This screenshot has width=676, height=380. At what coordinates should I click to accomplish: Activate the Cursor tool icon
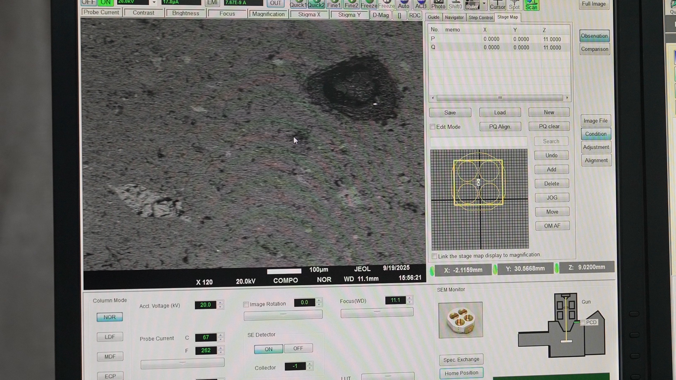click(497, 5)
